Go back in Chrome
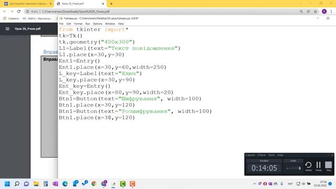336x189 pixels. pos(5,12)
